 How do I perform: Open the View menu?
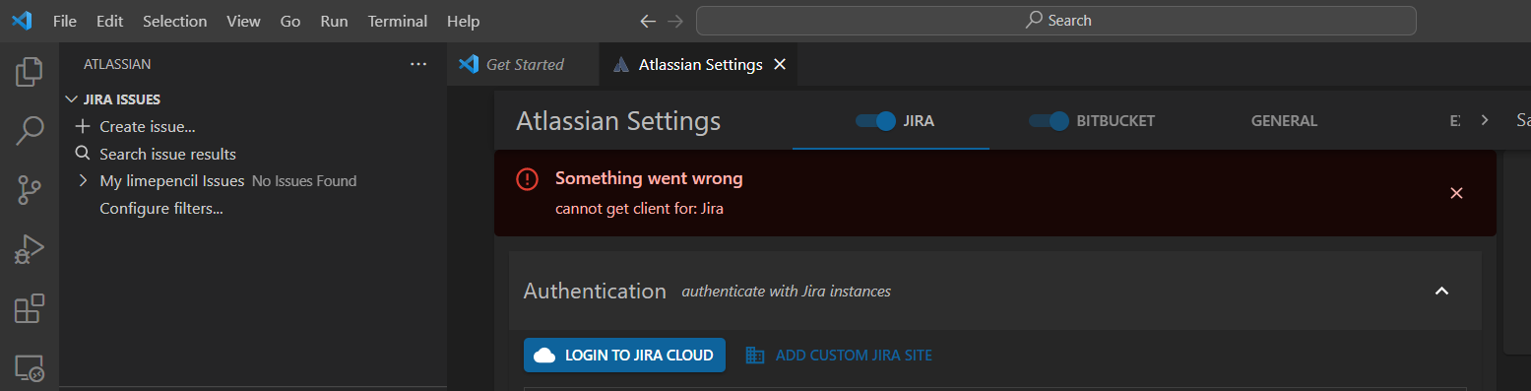click(243, 21)
